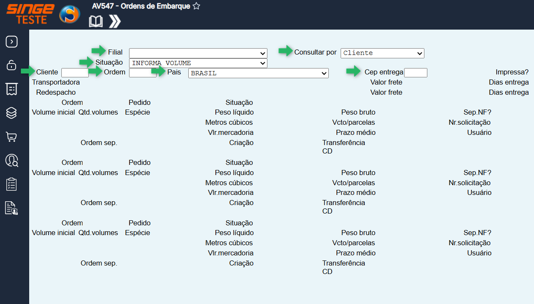Click the round orange-blue S globe icon

click(70, 15)
